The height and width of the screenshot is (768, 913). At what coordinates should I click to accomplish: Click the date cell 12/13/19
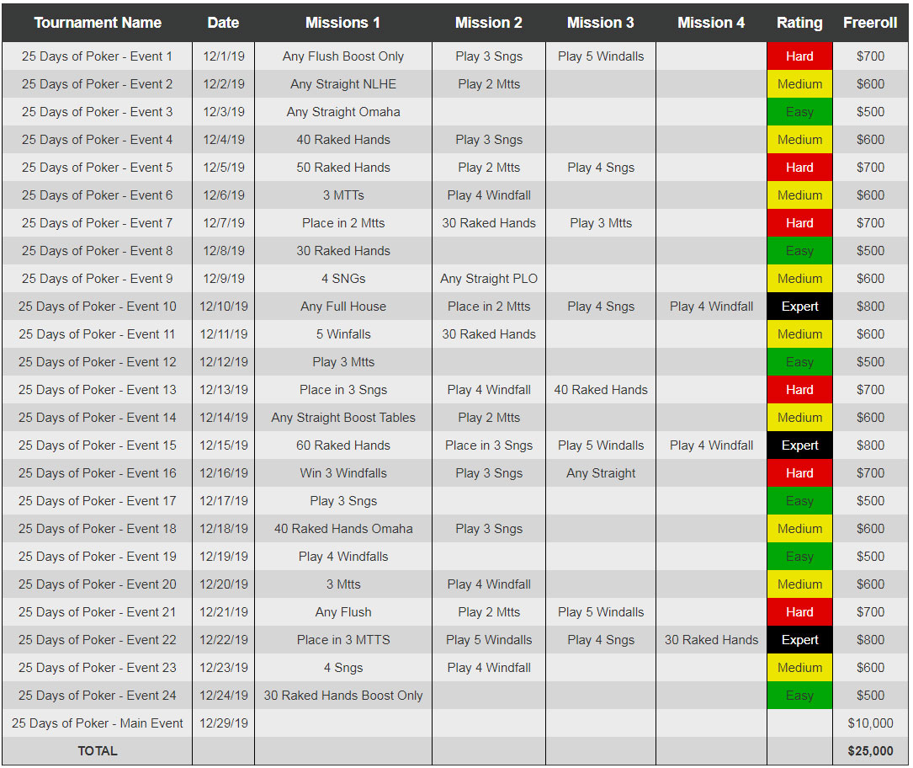pos(224,390)
